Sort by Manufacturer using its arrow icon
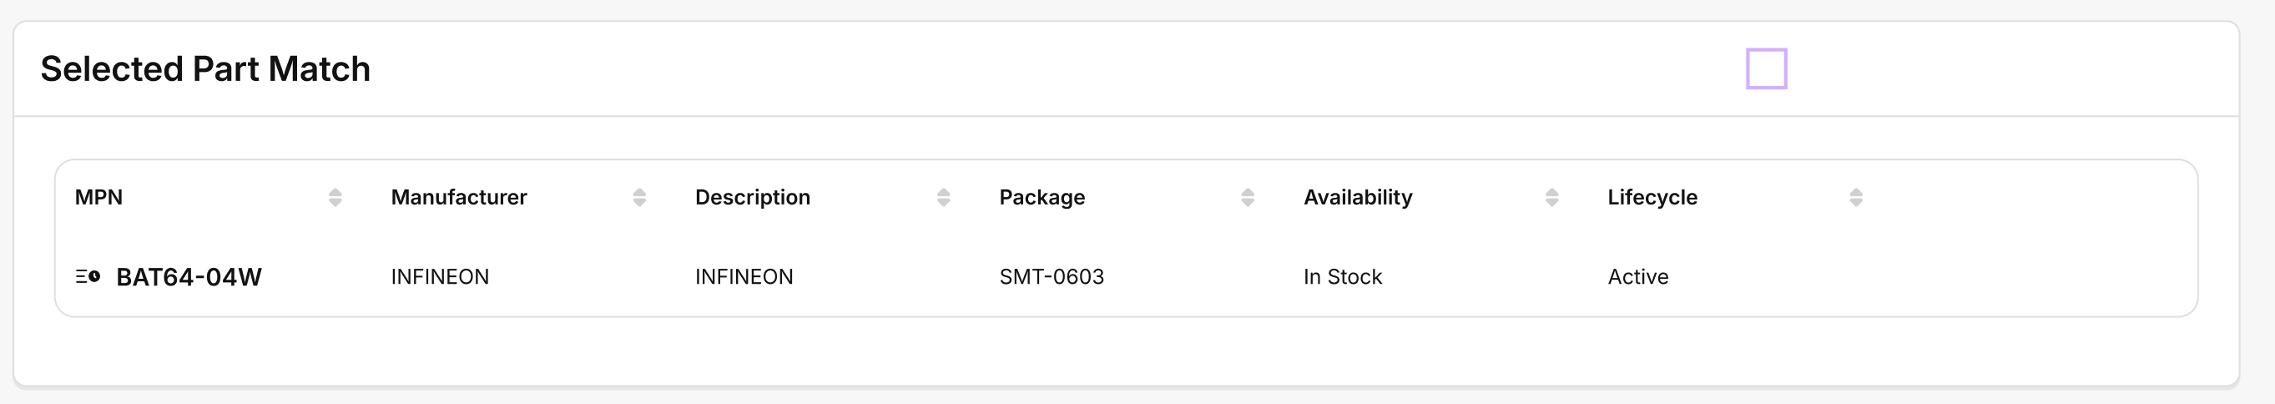The image size is (2275, 404). click(x=639, y=197)
